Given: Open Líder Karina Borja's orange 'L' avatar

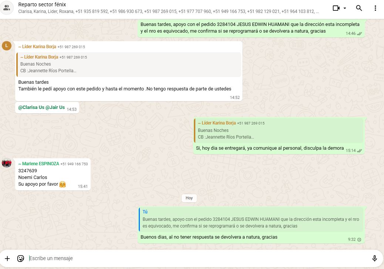Looking at the screenshot, I should click(6, 46).
